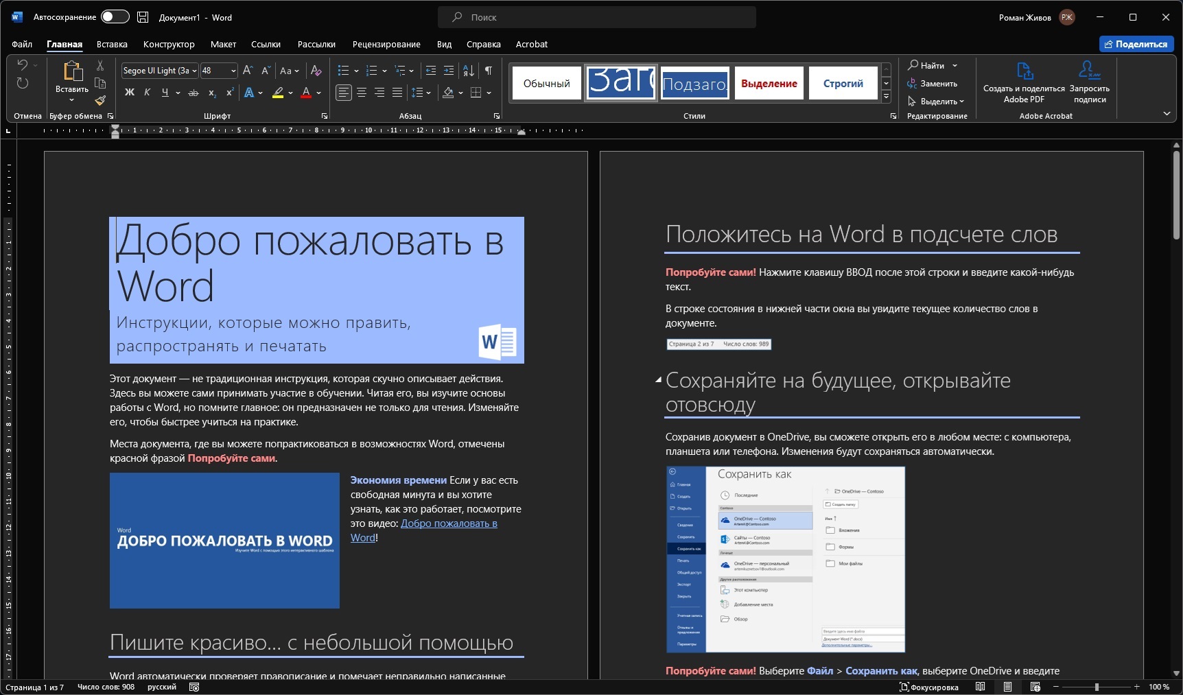Decrease the paragraph indent
1183x695 pixels.
431,71
